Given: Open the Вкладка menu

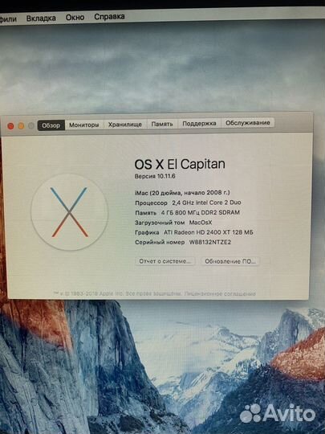Looking at the screenshot, I should pos(41,18).
